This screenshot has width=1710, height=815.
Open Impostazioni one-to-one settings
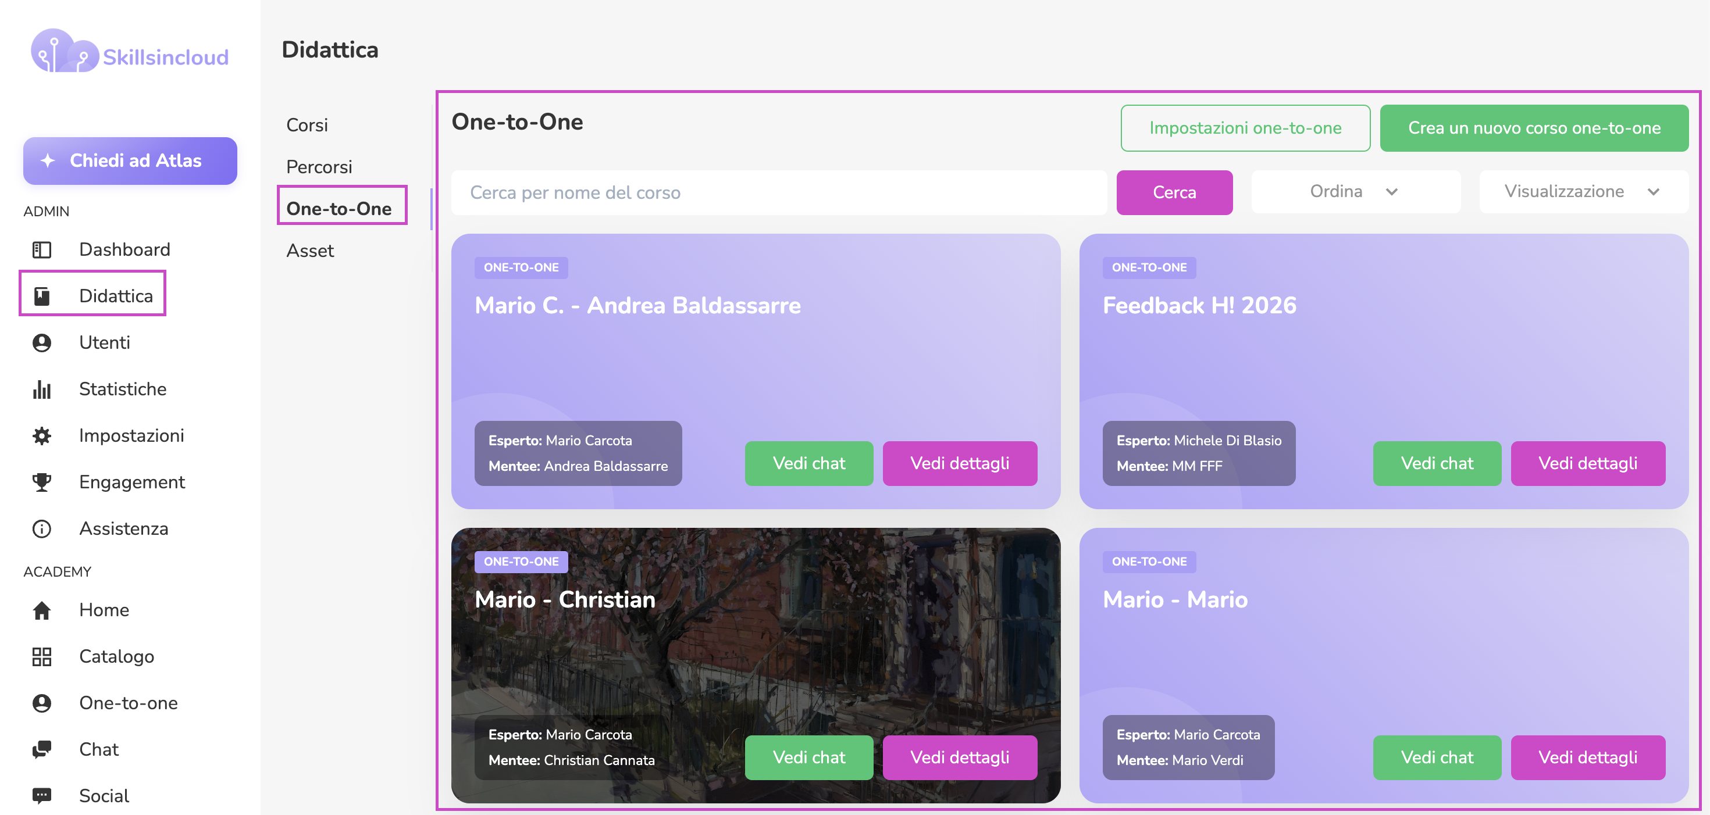click(x=1245, y=128)
